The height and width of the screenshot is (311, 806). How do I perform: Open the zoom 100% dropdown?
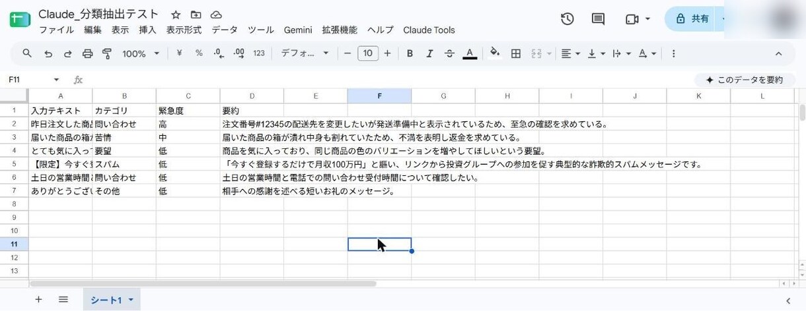click(x=141, y=53)
